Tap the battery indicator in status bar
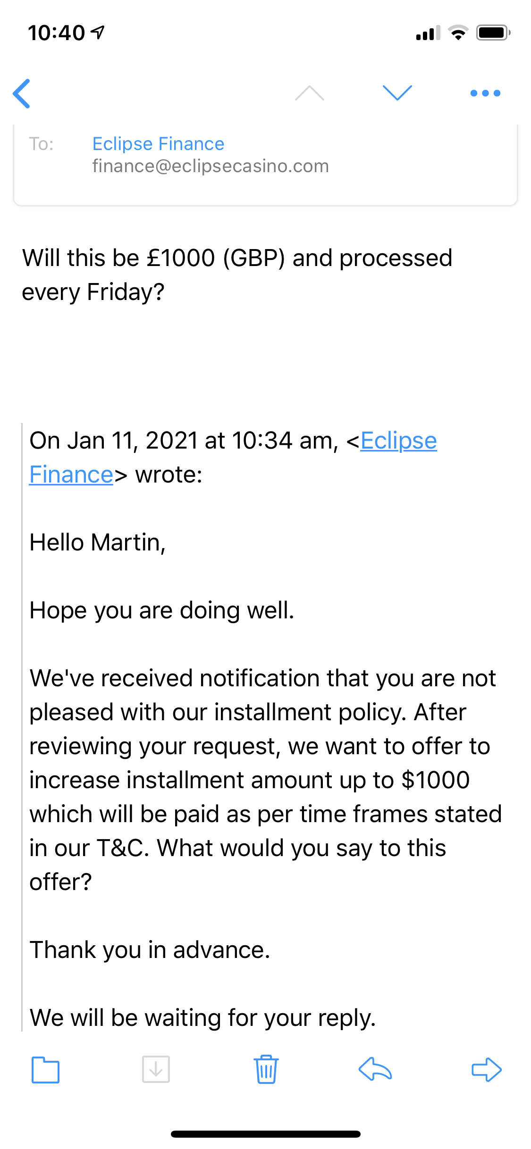 click(x=493, y=33)
